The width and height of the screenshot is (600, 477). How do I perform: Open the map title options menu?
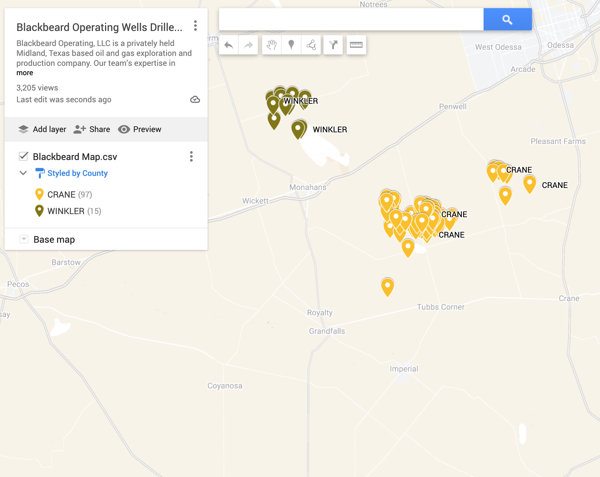[x=195, y=26]
